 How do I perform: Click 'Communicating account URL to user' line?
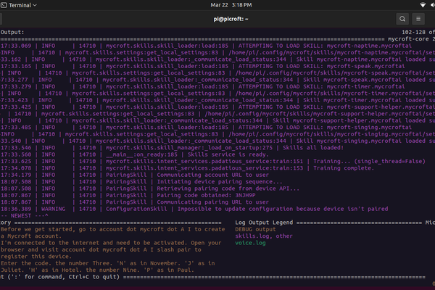pyautogui.click(x=135, y=175)
